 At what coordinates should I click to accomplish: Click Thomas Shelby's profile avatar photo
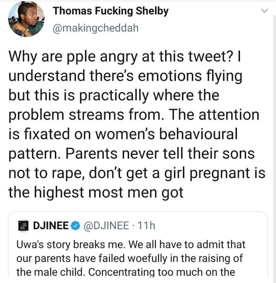[26, 19]
